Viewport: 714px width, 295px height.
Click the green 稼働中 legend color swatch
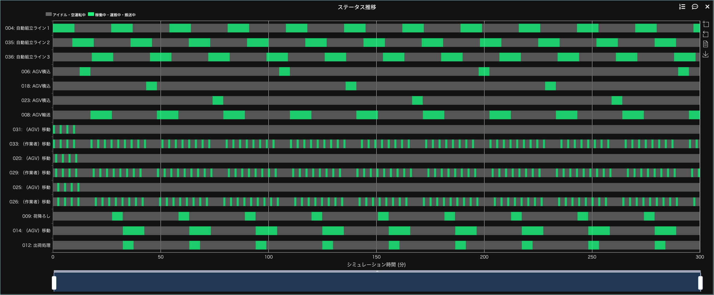click(91, 14)
